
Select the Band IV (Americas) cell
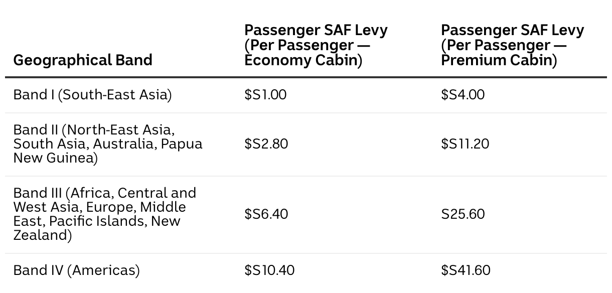[76, 270]
